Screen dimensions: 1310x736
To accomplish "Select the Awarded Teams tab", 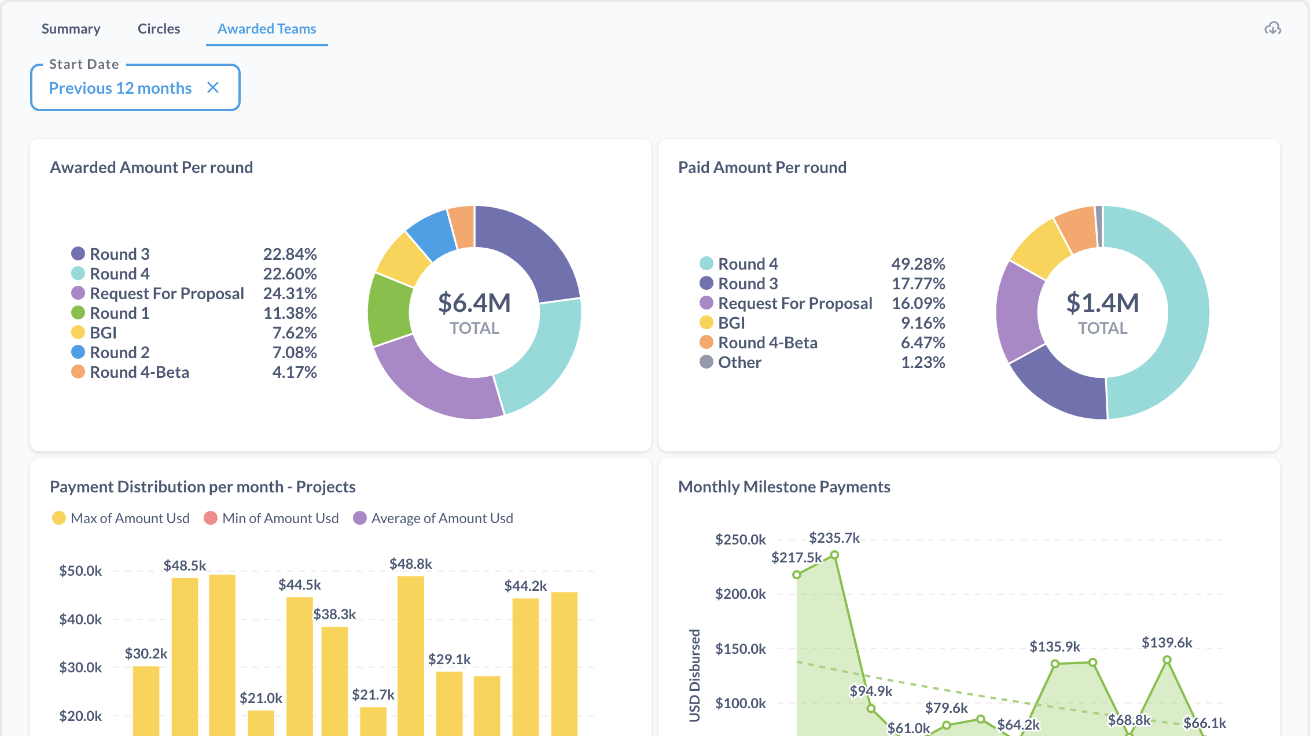I will click(267, 28).
